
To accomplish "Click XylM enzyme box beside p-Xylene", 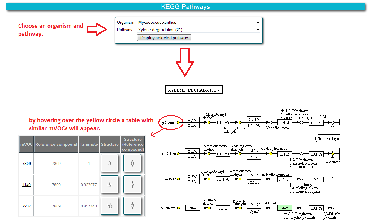I will [192, 120].
